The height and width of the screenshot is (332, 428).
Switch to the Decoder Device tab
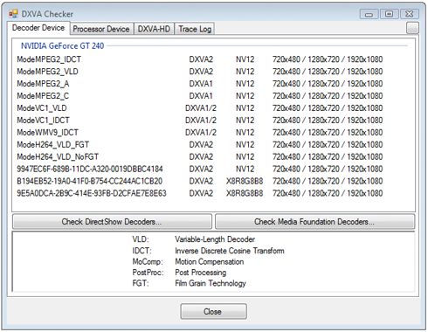point(38,28)
